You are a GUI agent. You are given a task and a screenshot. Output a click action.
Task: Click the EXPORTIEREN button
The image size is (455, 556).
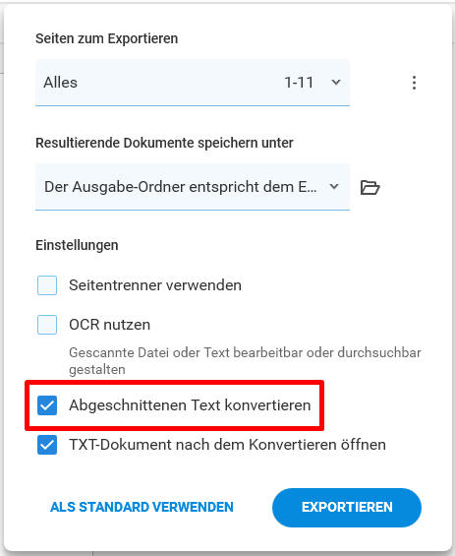click(347, 507)
